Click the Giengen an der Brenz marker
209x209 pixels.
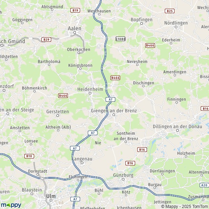(114, 115)
